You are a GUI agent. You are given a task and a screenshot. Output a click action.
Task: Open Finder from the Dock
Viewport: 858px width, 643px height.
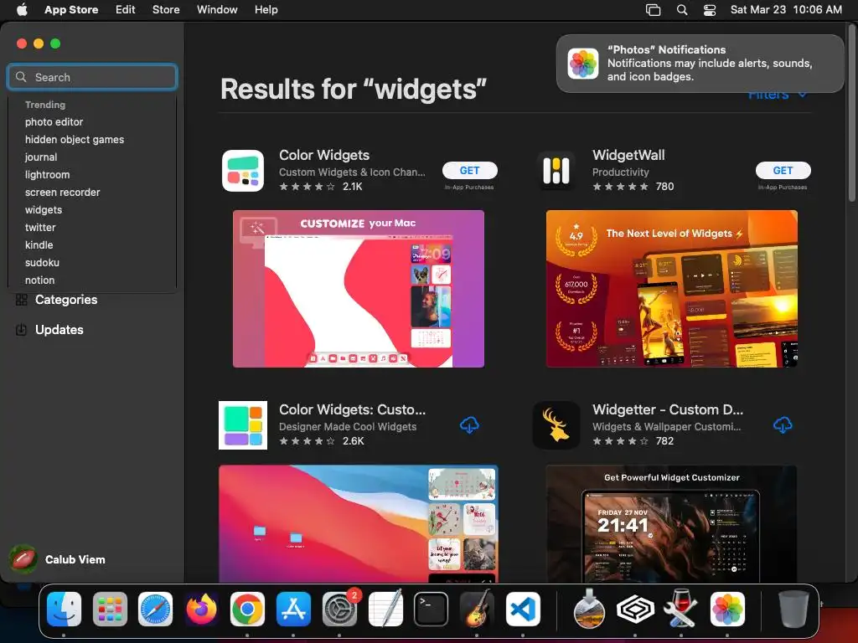[x=64, y=610]
